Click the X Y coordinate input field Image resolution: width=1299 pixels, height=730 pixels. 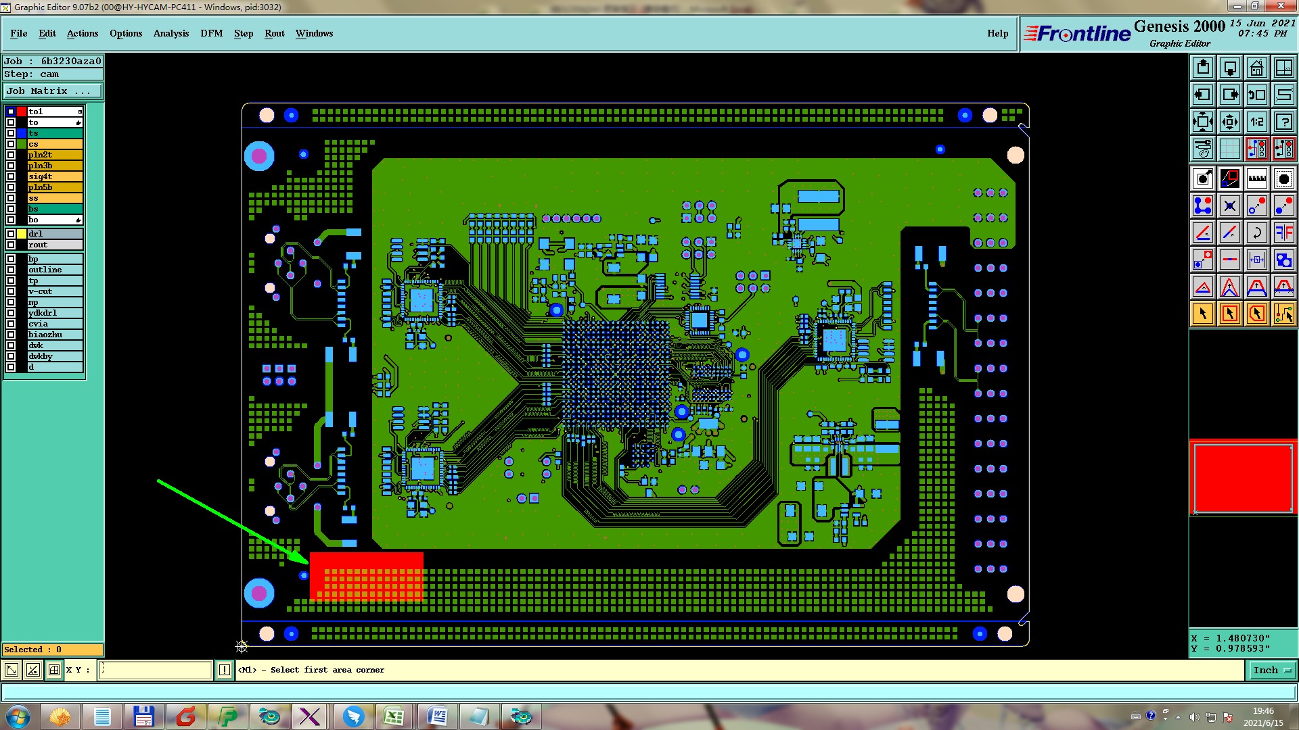(156, 670)
